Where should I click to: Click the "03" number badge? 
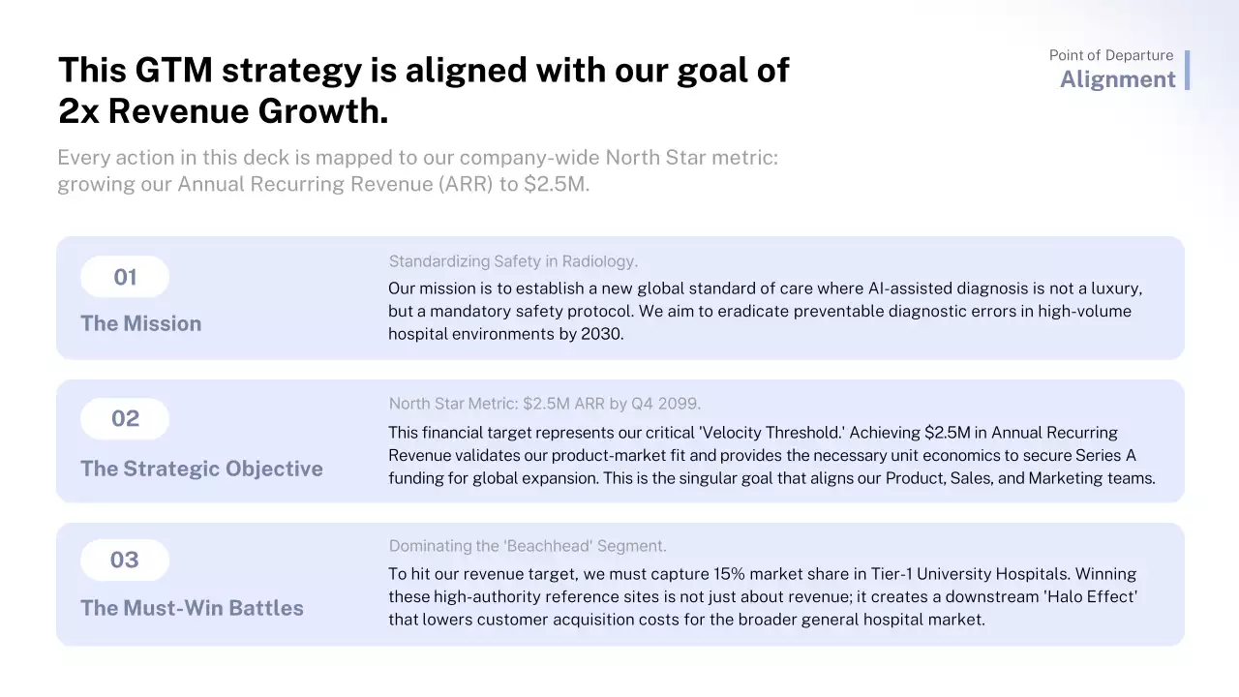pyautogui.click(x=125, y=561)
